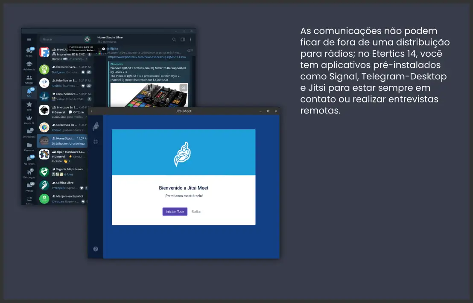Click the Phoronix link preview source name

[x=117, y=64]
